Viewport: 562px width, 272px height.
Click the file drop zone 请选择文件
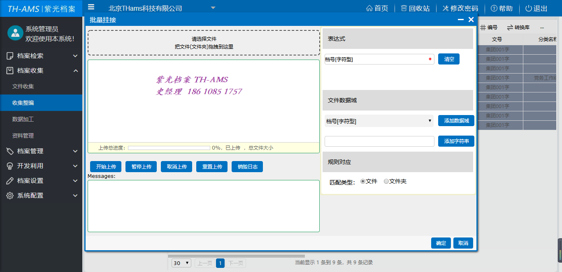click(203, 42)
